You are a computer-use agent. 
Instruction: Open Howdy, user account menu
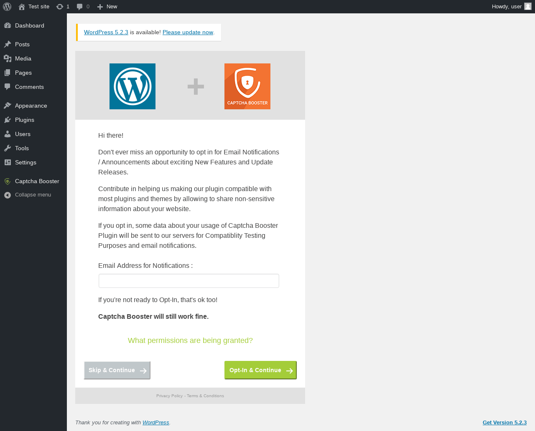(512, 7)
